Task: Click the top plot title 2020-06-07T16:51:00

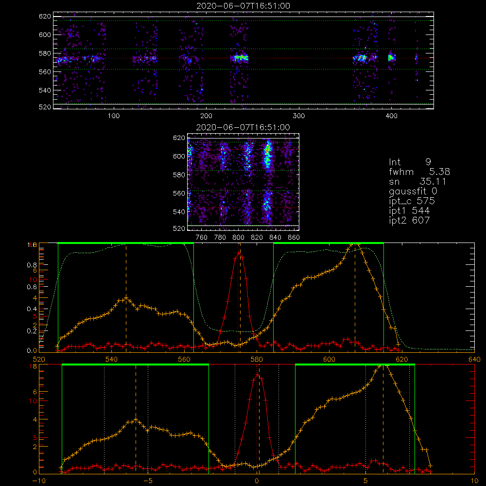Action: (243, 6)
